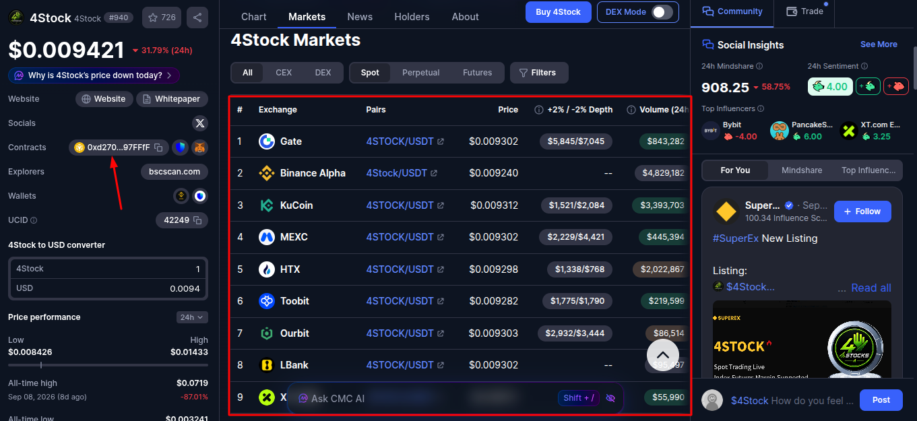Click the Toobit exchange logo
The width and height of the screenshot is (917, 421).
267,301
